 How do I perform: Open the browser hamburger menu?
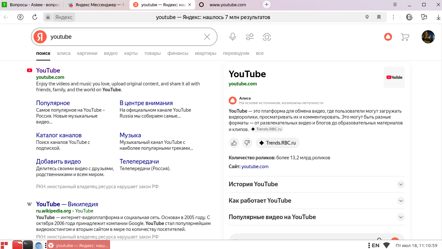coord(395,5)
